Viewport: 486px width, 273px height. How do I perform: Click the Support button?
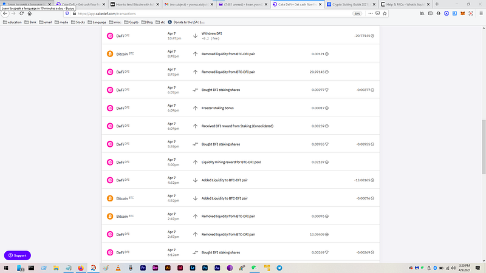point(18,255)
